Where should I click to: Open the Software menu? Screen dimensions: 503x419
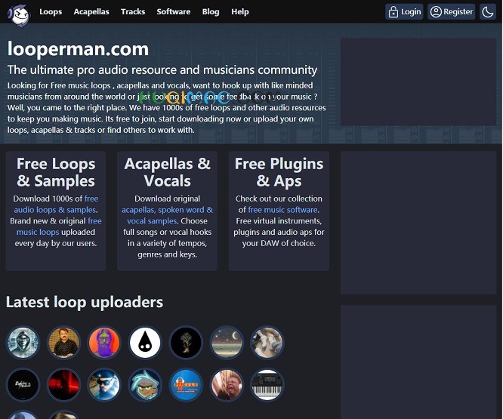pos(174,12)
